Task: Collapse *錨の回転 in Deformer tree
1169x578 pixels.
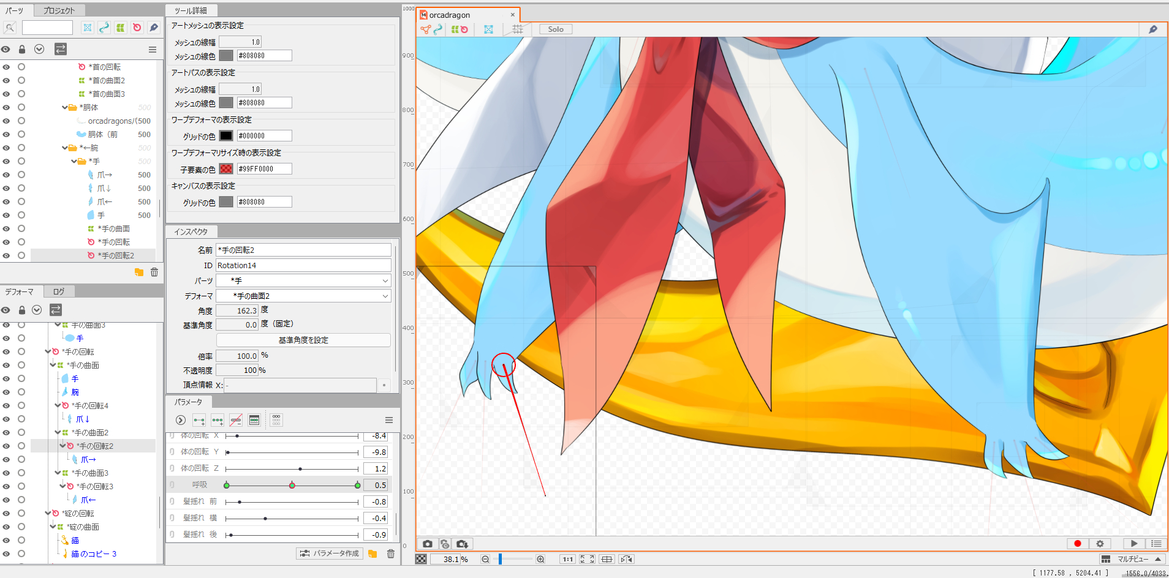Action: pos(48,513)
